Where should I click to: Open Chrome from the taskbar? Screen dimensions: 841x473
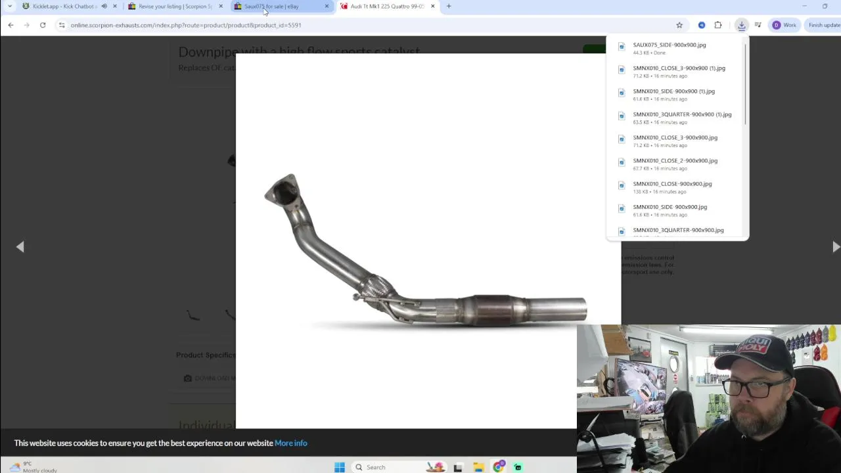(499, 467)
